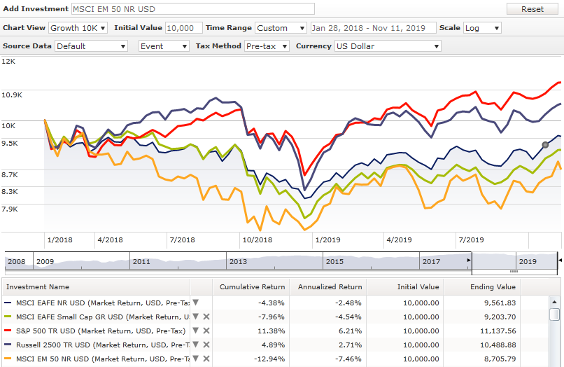Image resolution: width=564 pixels, height=367 pixels.
Task: Click the orange MSCI EM 50 legend swatch
Action: [8, 359]
